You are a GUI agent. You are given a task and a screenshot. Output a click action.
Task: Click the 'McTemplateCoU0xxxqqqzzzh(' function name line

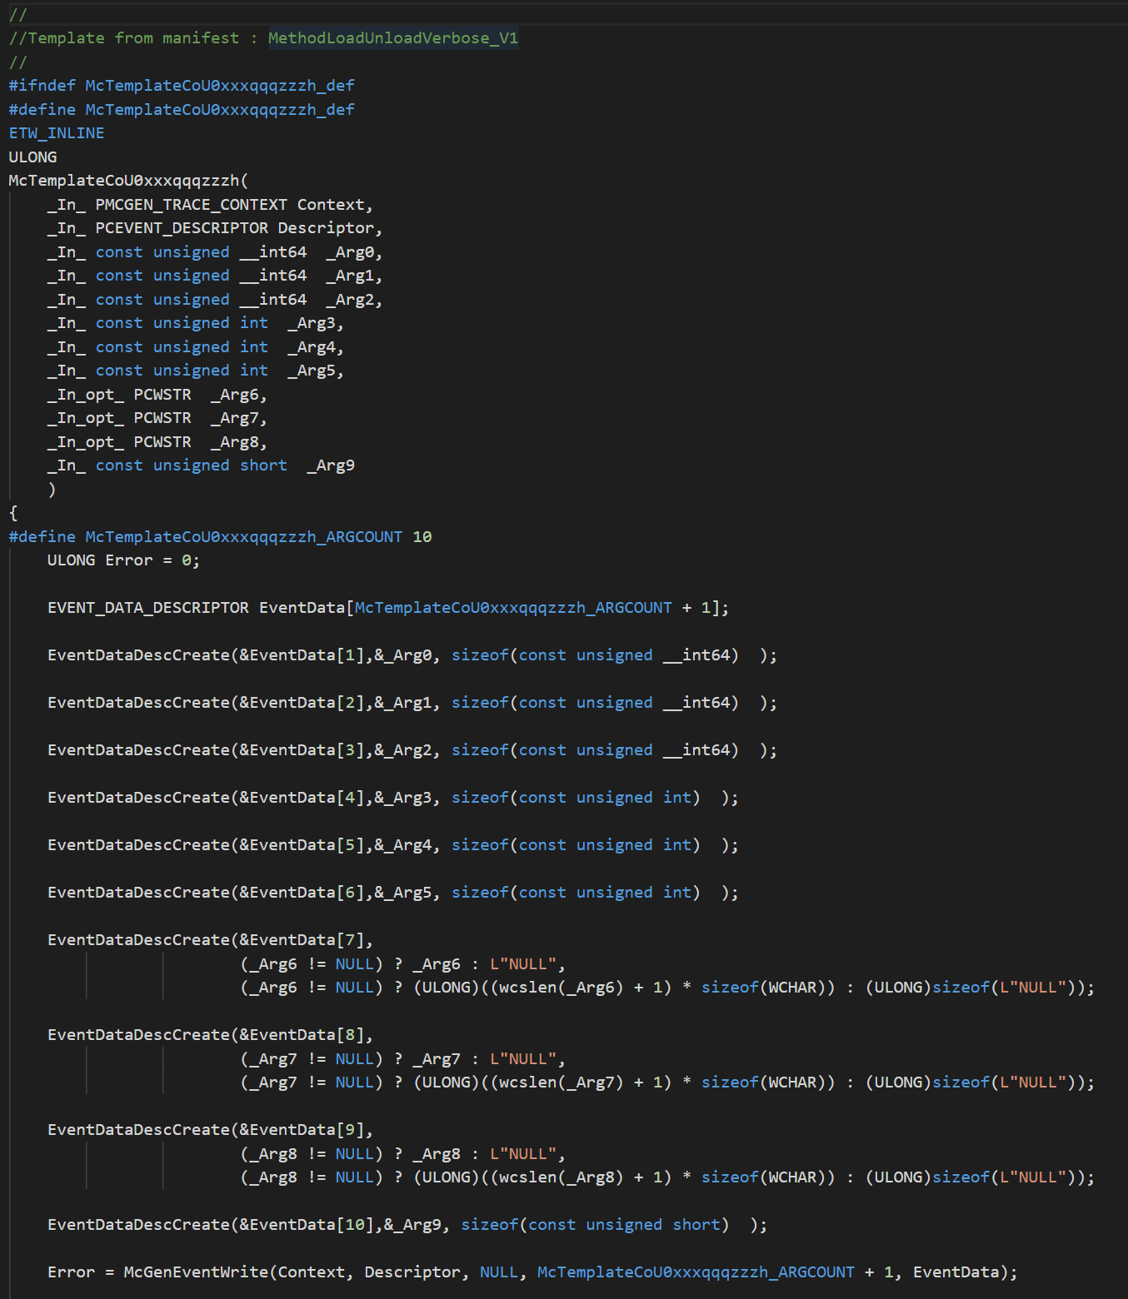pyautogui.click(x=128, y=181)
